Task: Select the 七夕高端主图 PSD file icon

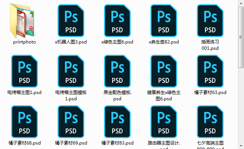Action: click(210, 122)
